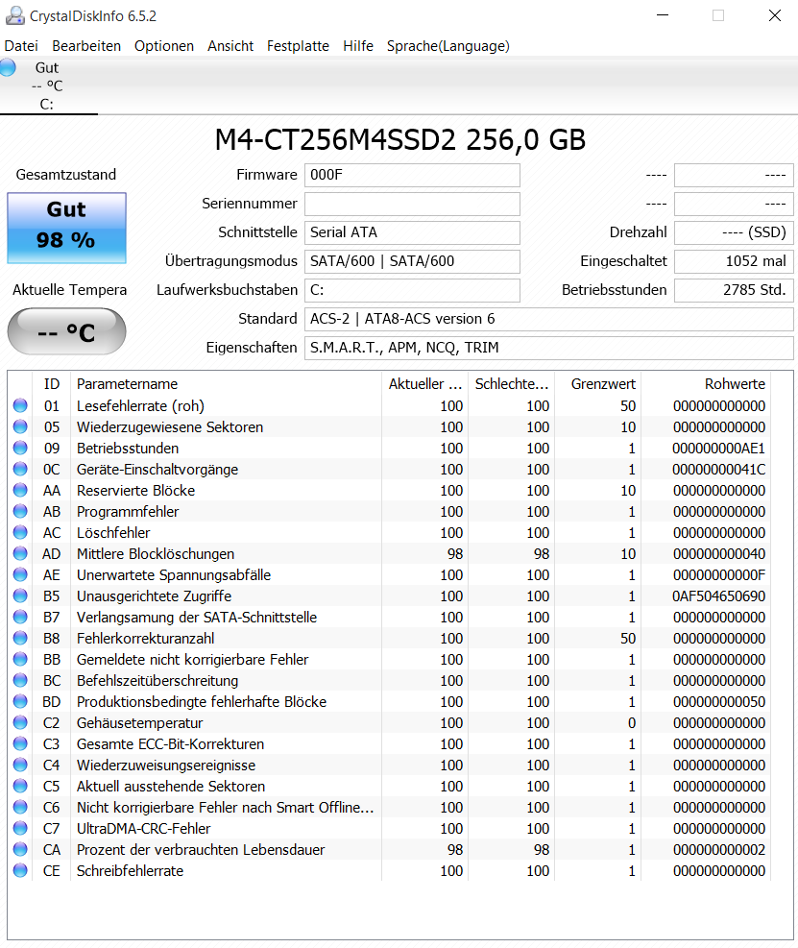Click raw value 0AF504650690

(719, 596)
